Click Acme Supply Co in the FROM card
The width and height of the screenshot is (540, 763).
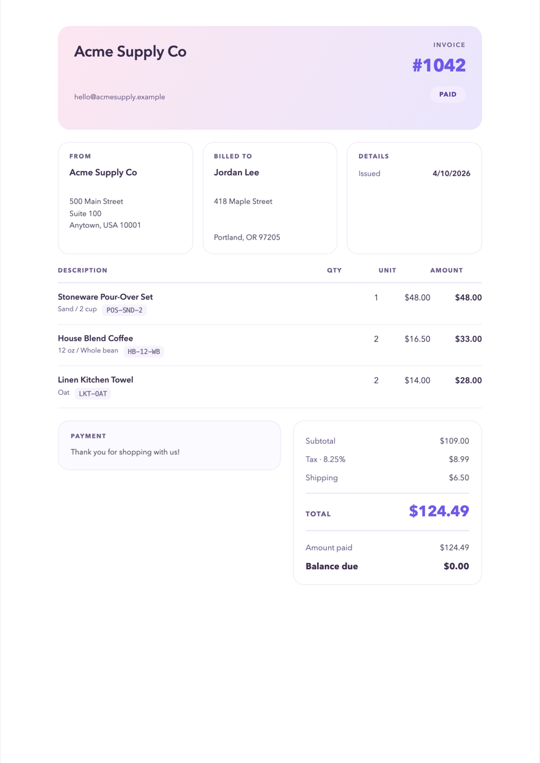coord(103,172)
